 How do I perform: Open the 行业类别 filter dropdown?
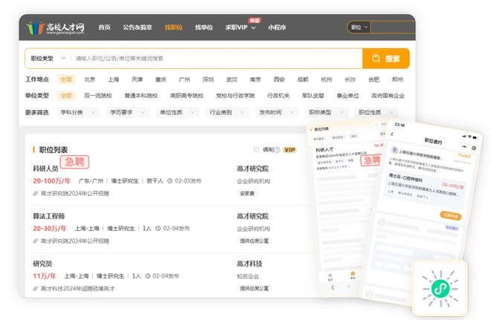228,112
